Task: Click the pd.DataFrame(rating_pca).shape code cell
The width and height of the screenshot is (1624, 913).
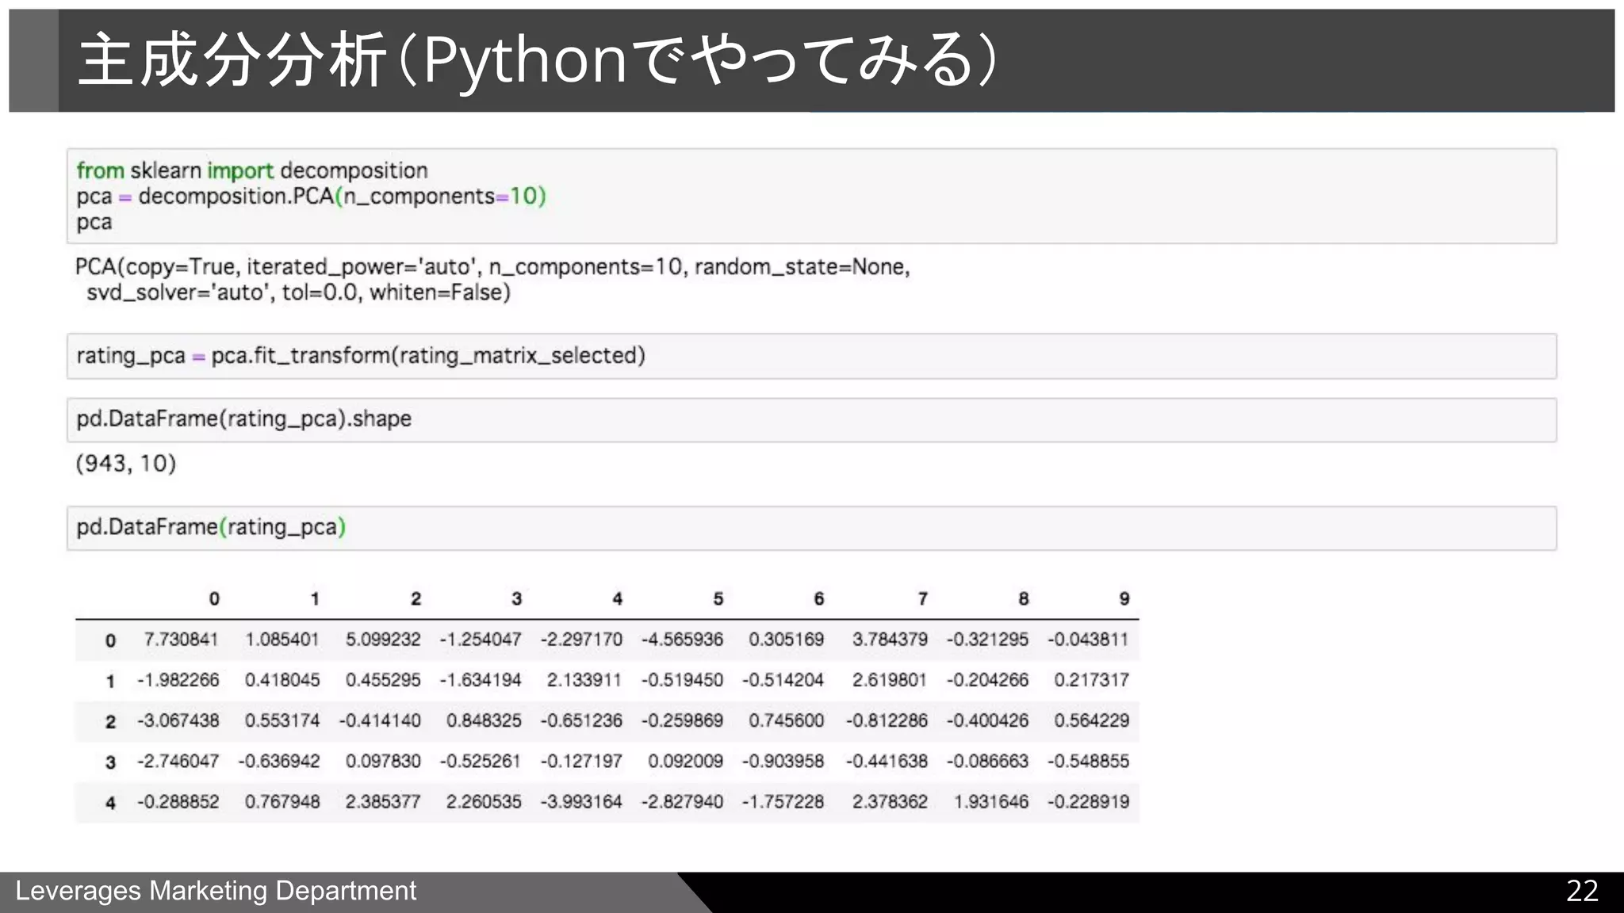Action: 811,419
